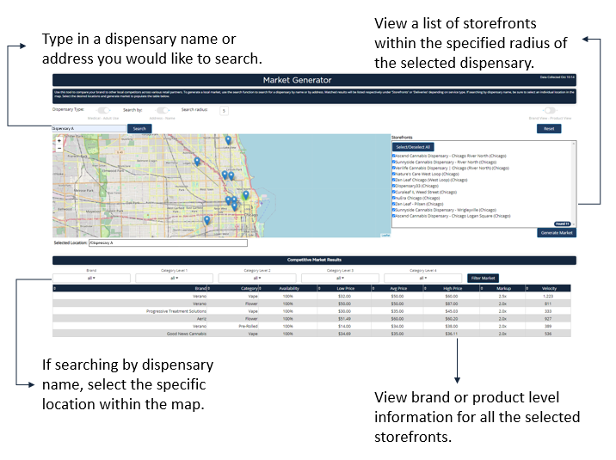The height and width of the screenshot is (460, 616).
Task: Click the sort icon beside Low Price column
Action: point(319,289)
